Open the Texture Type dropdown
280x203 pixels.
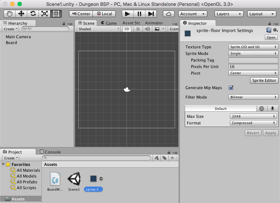[x=253, y=47]
